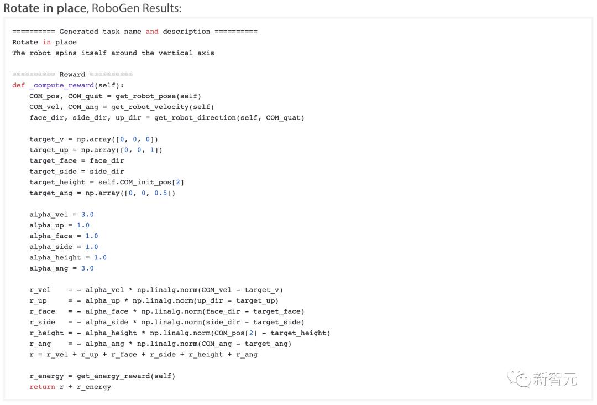The height and width of the screenshot is (405, 597).
Task: Click the 'target_up = np.array([0, 0, 1])' line
Action: 96,150
